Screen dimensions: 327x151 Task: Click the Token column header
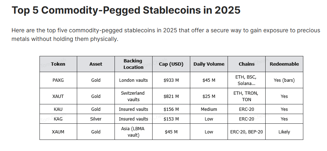point(58,64)
